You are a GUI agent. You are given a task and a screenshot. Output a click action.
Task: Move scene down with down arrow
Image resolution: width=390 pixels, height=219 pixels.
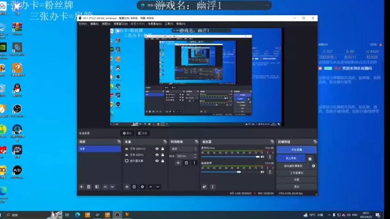(x=113, y=187)
